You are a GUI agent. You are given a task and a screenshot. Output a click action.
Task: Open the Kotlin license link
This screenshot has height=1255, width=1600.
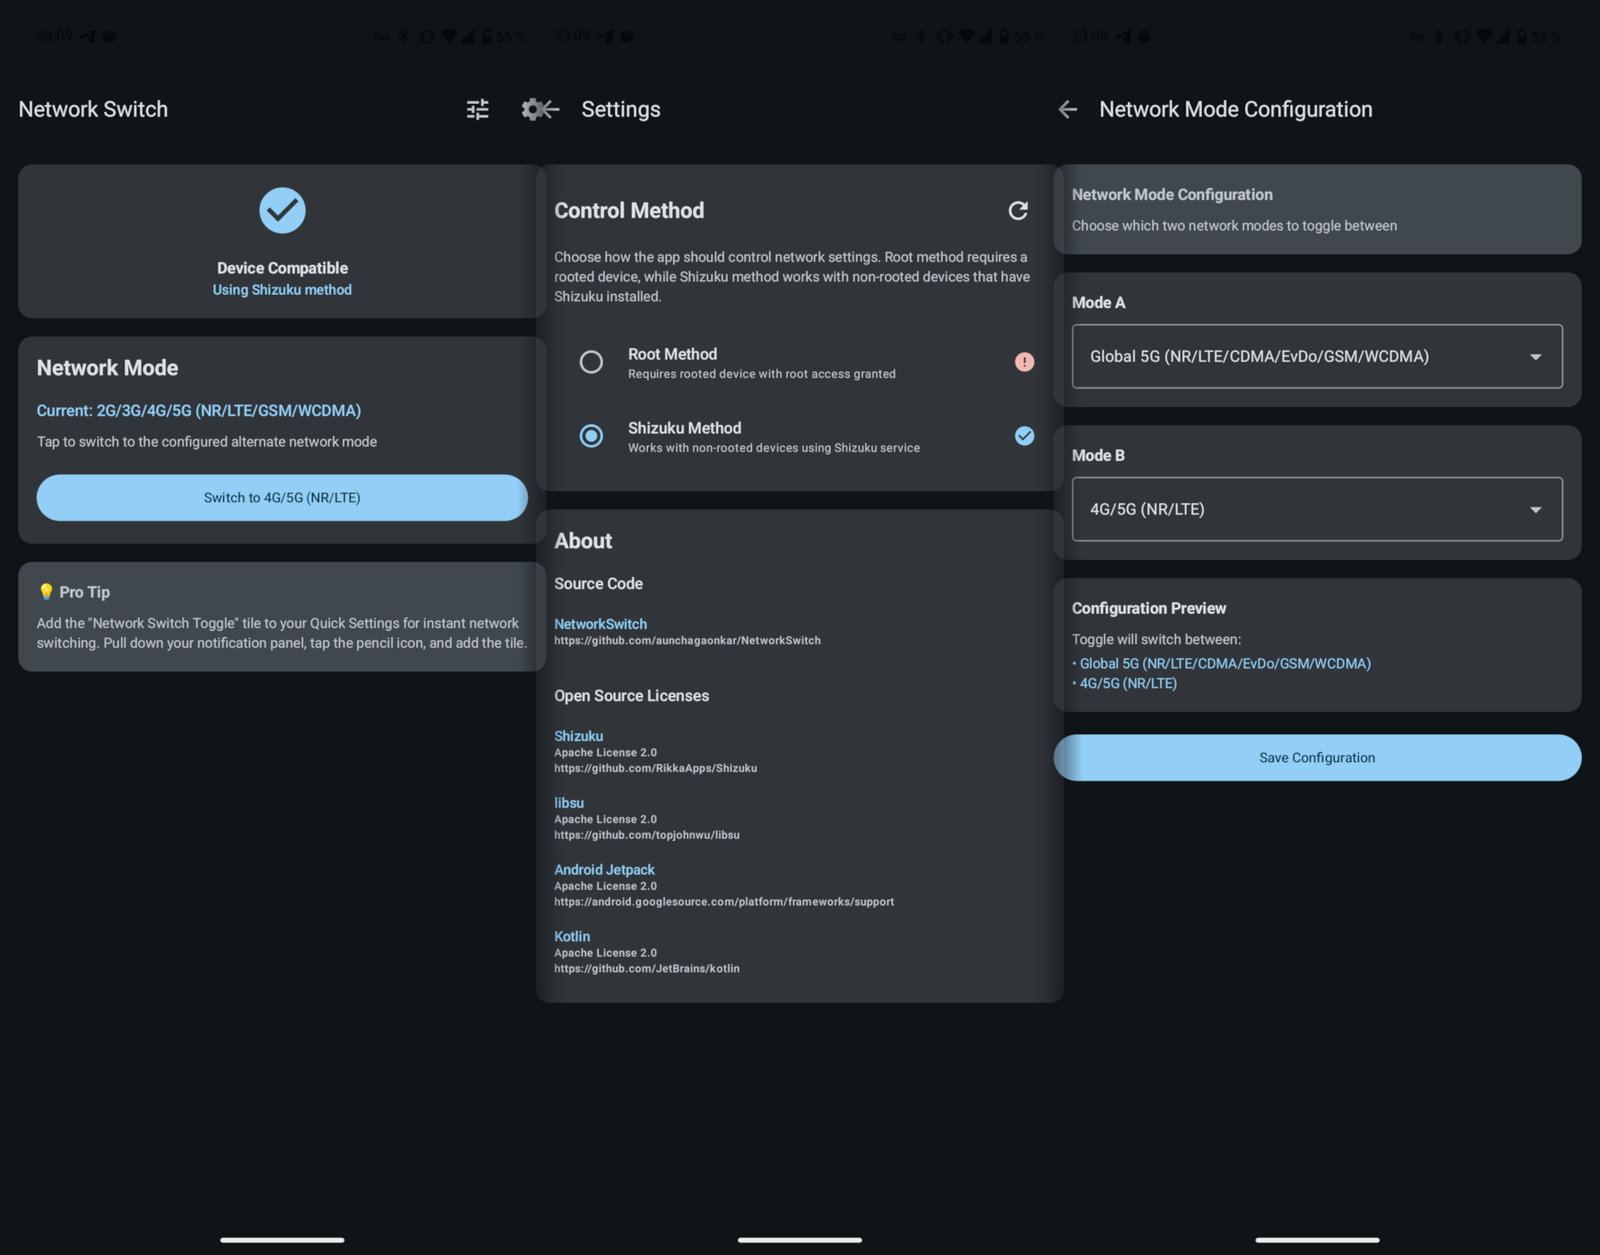572,937
